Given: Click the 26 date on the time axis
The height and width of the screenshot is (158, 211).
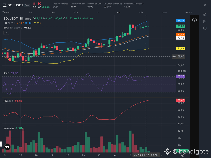Looking at the screenshot, I should 36,155.
